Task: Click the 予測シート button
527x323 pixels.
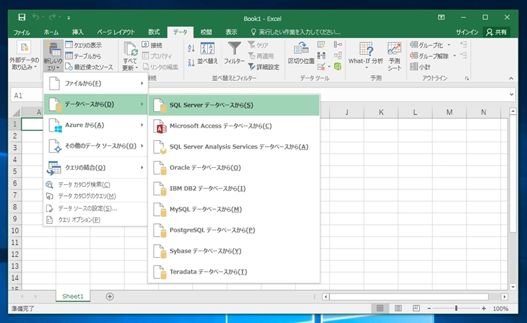Action: click(394, 56)
